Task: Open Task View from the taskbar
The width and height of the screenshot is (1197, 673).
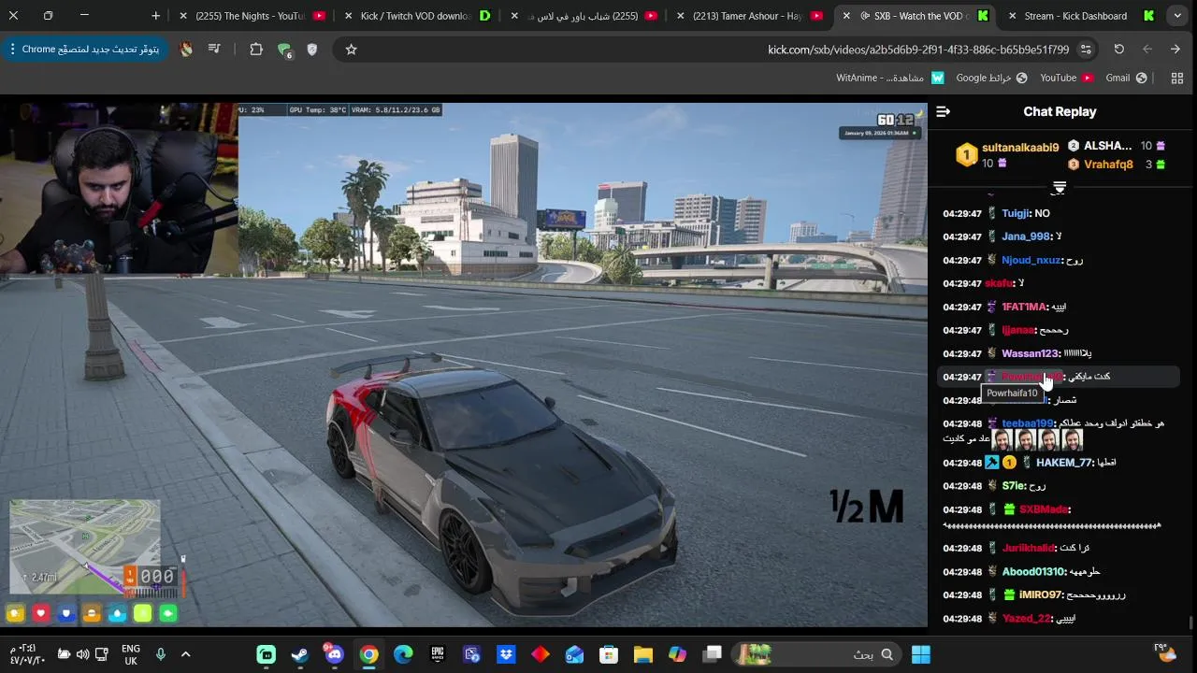Action: click(713, 654)
